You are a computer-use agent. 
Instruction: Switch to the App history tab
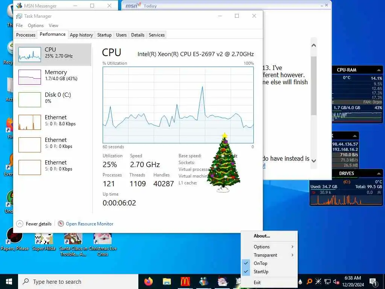(x=81, y=35)
